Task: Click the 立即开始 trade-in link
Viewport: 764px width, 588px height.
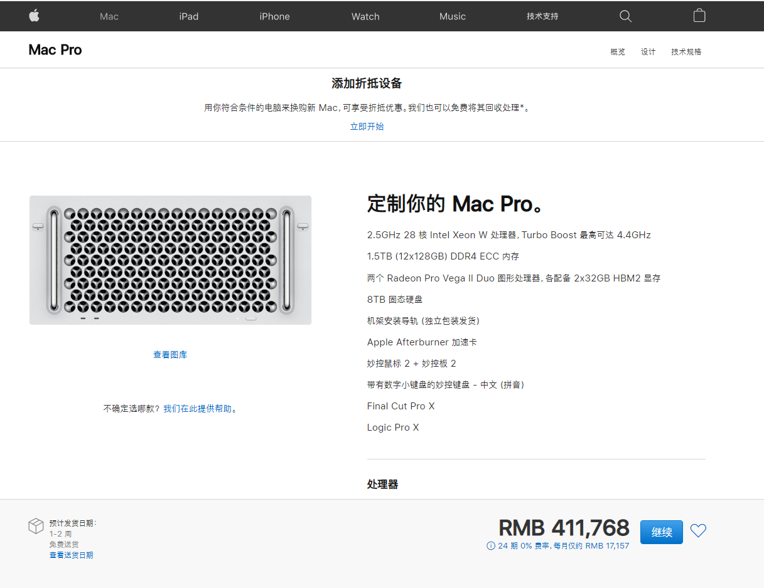Action: tap(367, 127)
